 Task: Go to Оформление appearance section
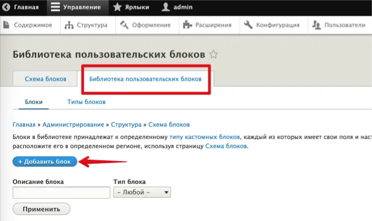(x=146, y=25)
